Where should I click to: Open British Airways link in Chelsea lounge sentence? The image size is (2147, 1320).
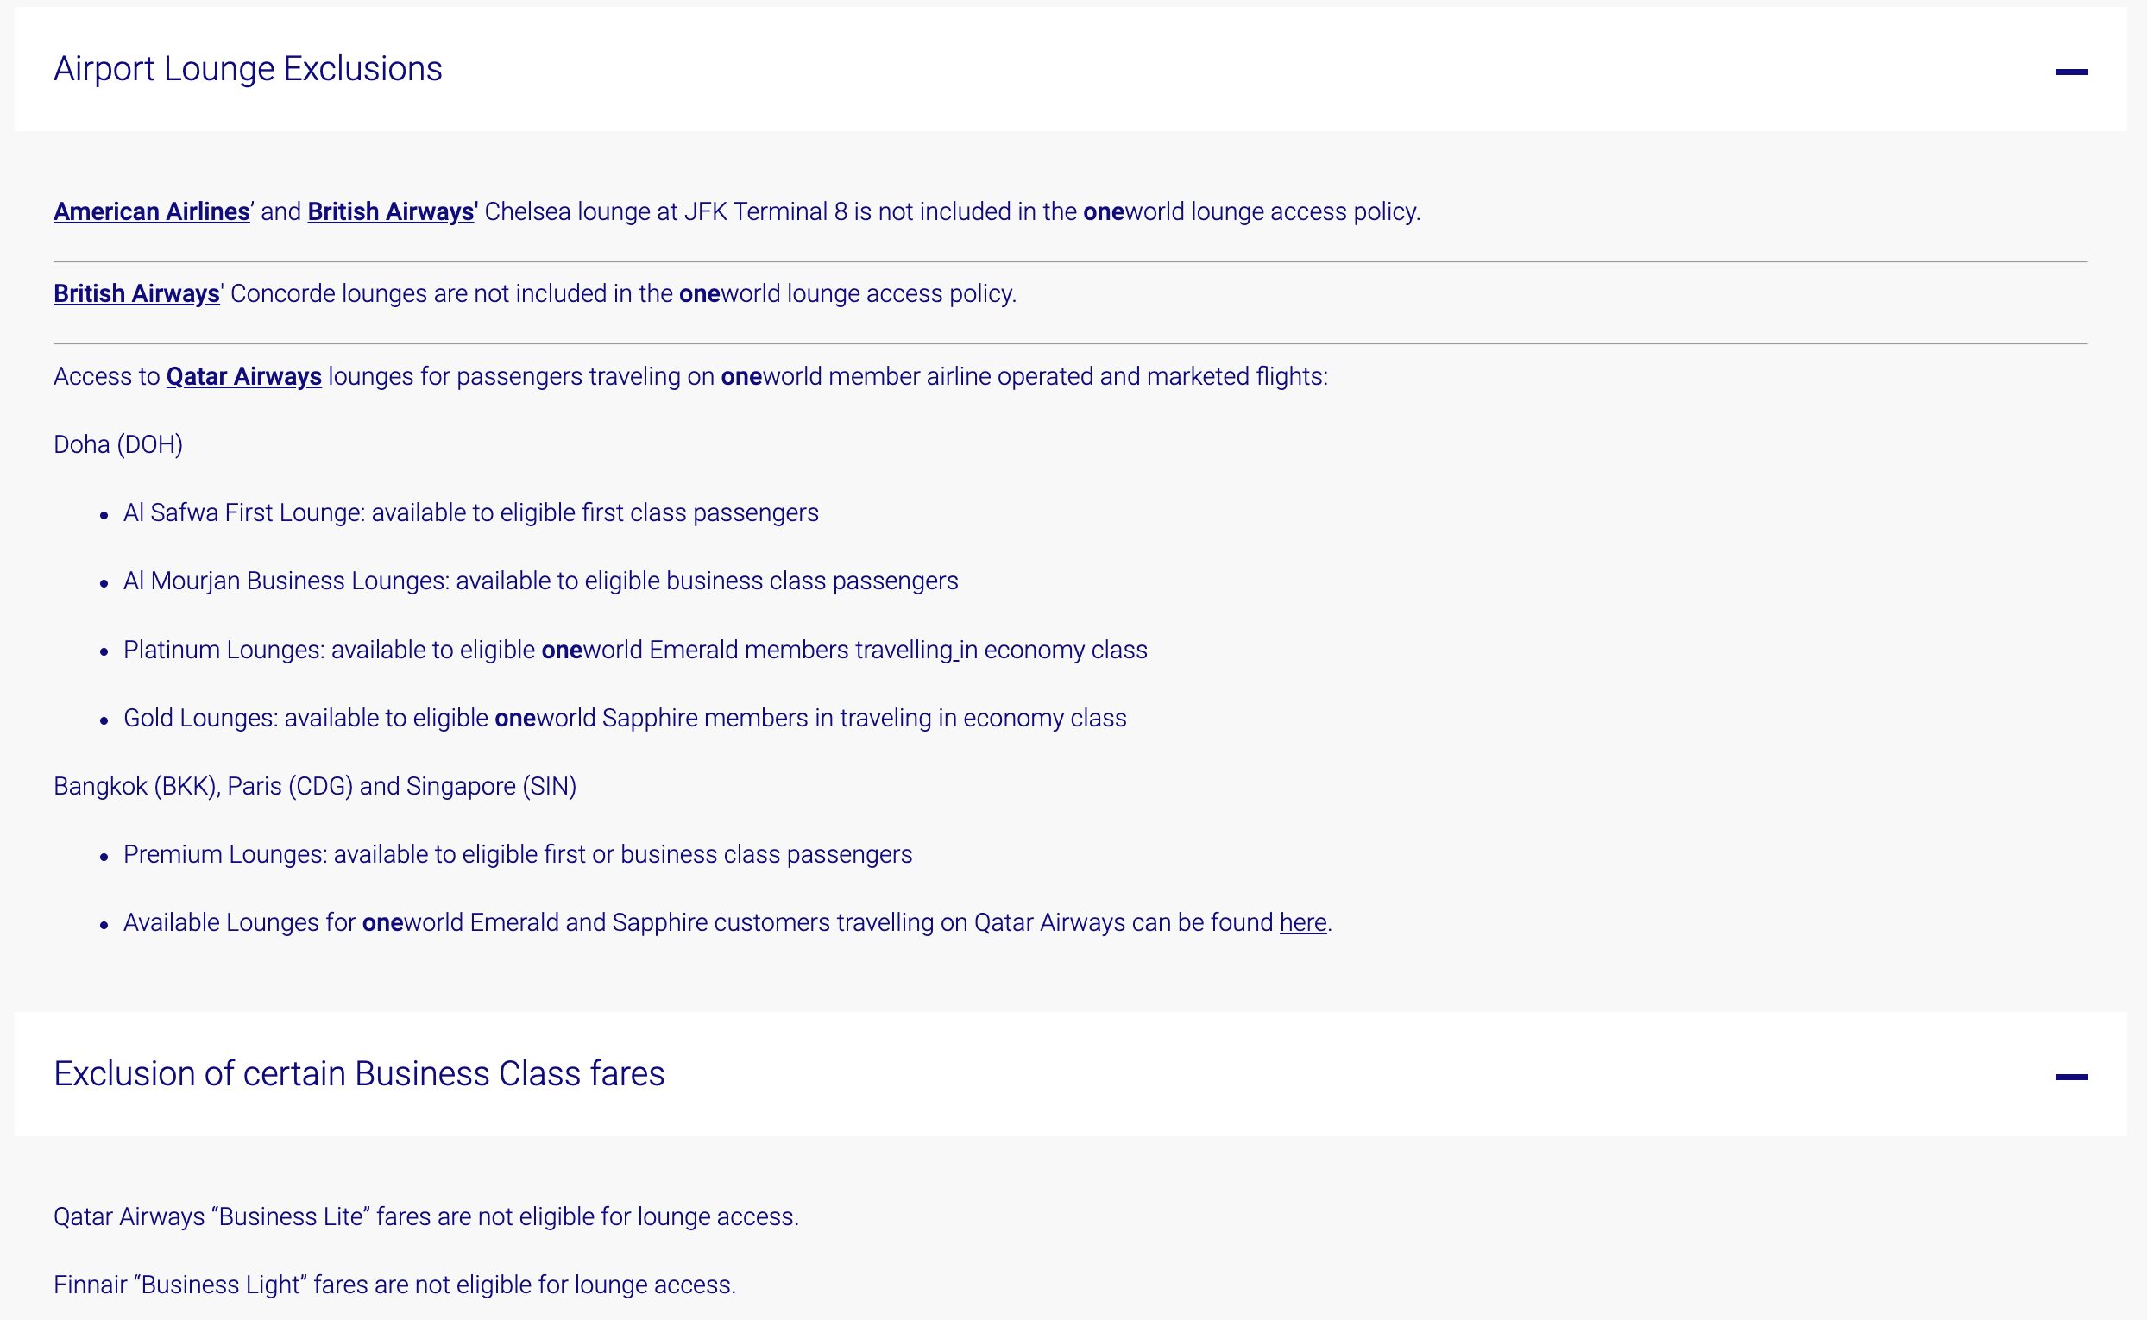coord(392,212)
